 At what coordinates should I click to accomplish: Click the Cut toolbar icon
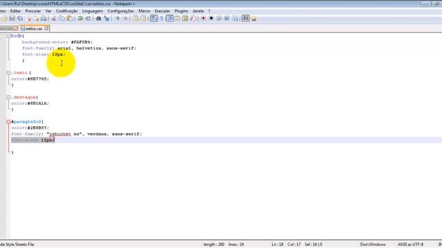[x=54, y=19]
